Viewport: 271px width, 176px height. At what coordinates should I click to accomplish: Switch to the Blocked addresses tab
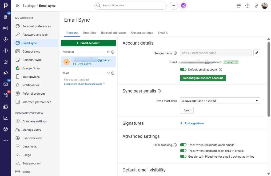coord(114,33)
